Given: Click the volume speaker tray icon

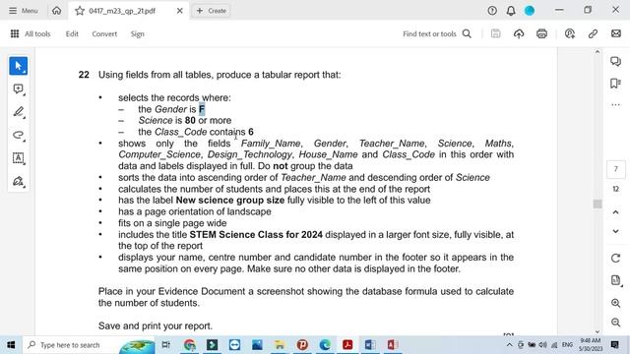Looking at the screenshot, I should (542, 345).
